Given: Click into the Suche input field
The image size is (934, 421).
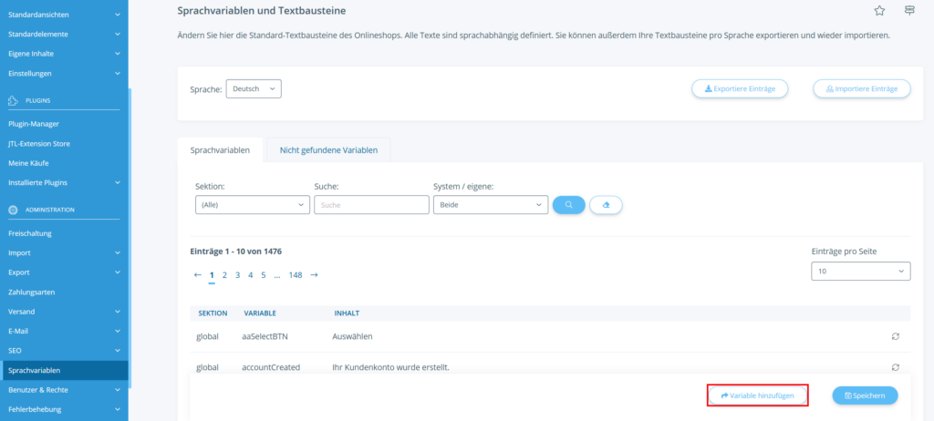Looking at the screenshot, I should [371, 205].
